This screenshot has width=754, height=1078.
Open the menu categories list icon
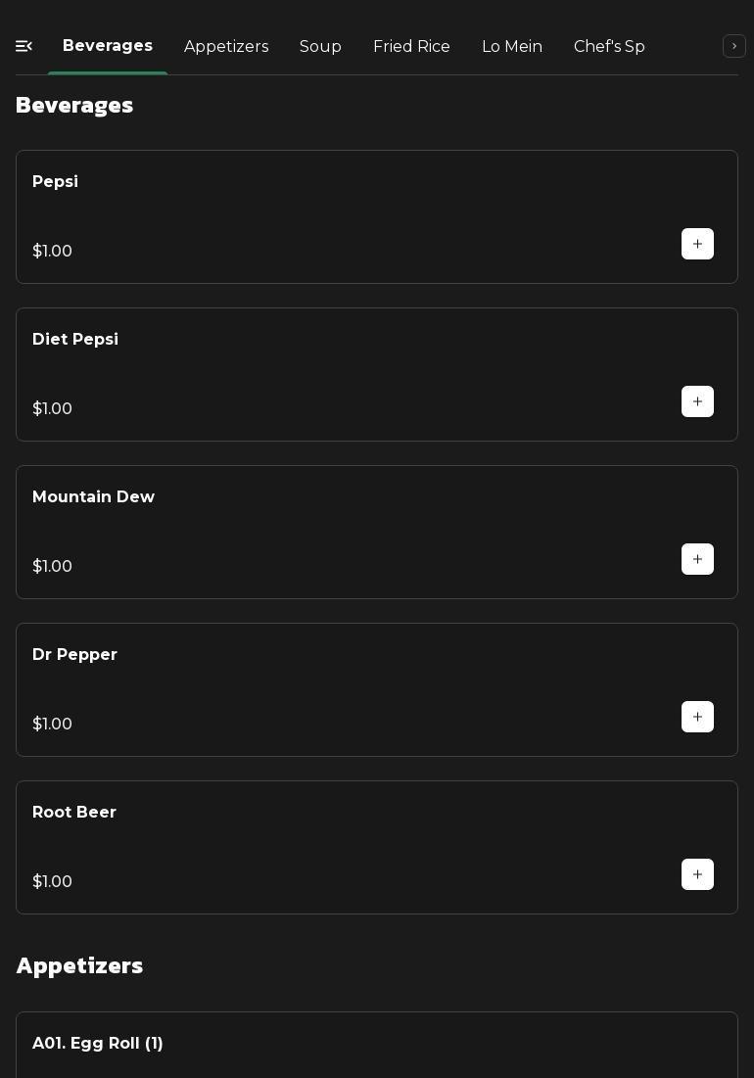pos(24,46)
